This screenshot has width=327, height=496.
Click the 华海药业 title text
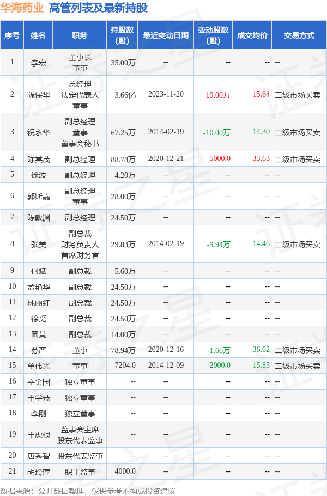click(22, 8)
